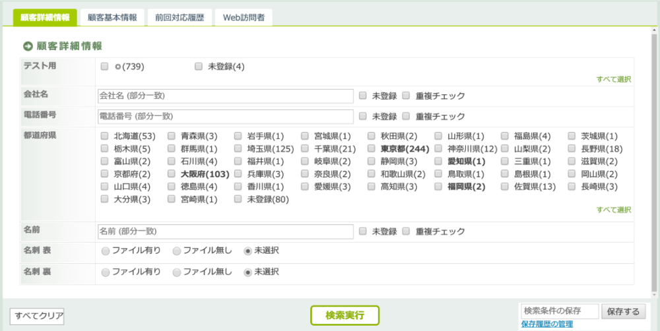
Task: Open the 保存履歴の管理 link
Action: tap(546, 324)
